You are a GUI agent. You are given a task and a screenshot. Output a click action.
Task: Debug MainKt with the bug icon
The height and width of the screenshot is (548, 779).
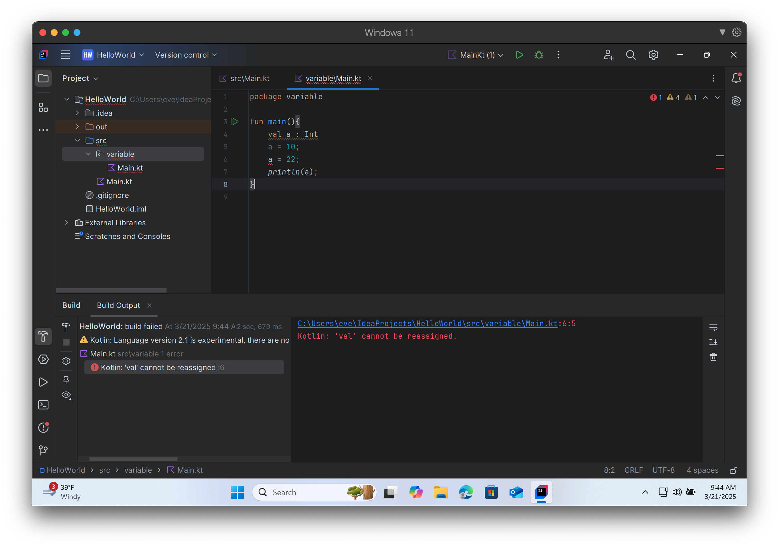pyautogui.click(x=539, y=55)
